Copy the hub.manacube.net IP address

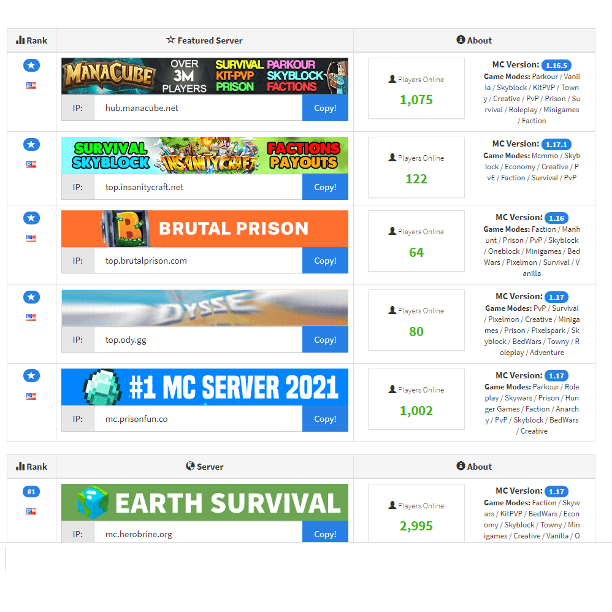point(325,108)
